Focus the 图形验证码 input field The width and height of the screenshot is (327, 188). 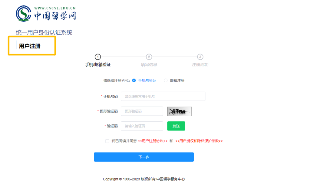point(142,111)
